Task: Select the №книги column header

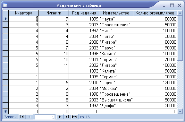Action: pyautogui.click(x=54, y=13)
